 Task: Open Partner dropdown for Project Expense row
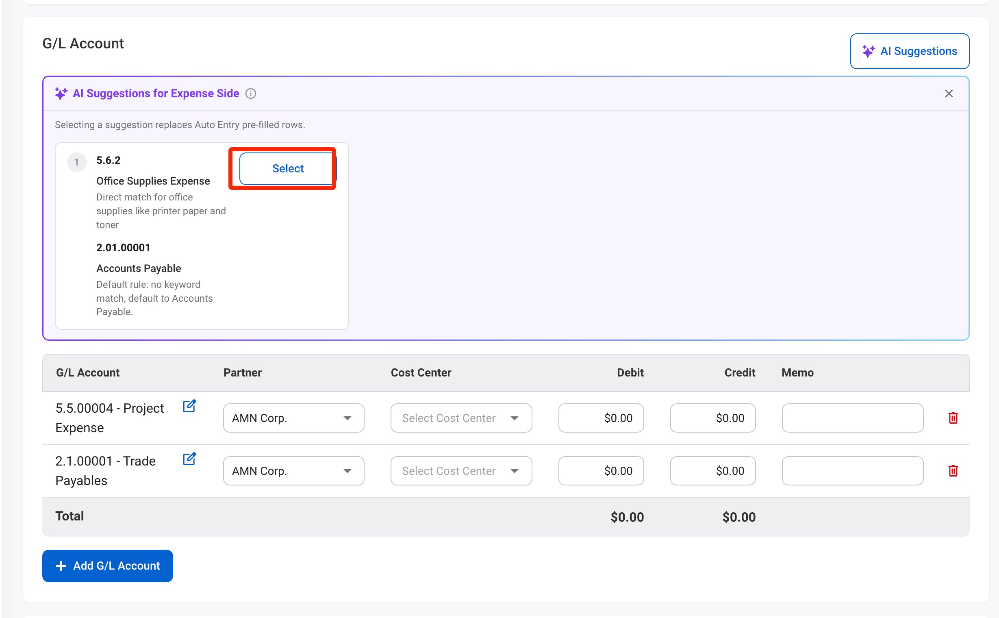(293, 418)
